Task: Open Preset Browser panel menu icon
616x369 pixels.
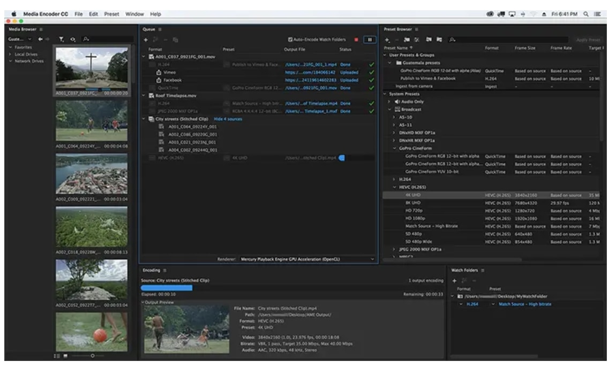Action: (416, 29)
